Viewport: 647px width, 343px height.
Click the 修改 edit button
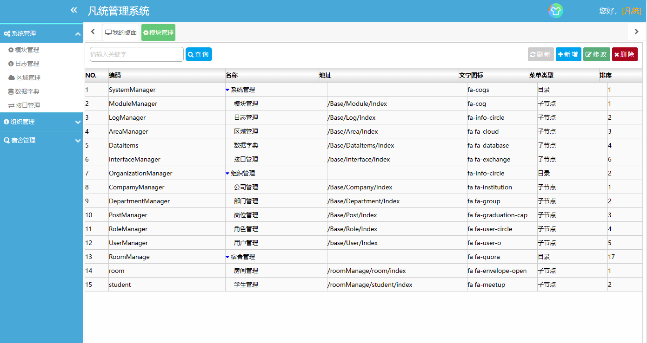click(596, 54)
